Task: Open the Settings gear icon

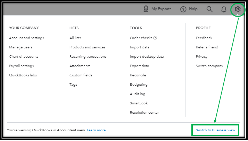Action: click(x=238, y=9)
